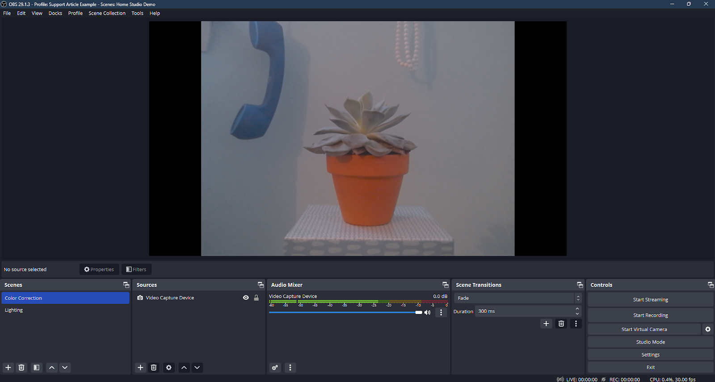Select the Lighting scene
Image resolution: width=715 pixels, height=382 pixels.
tap(65, 310)
